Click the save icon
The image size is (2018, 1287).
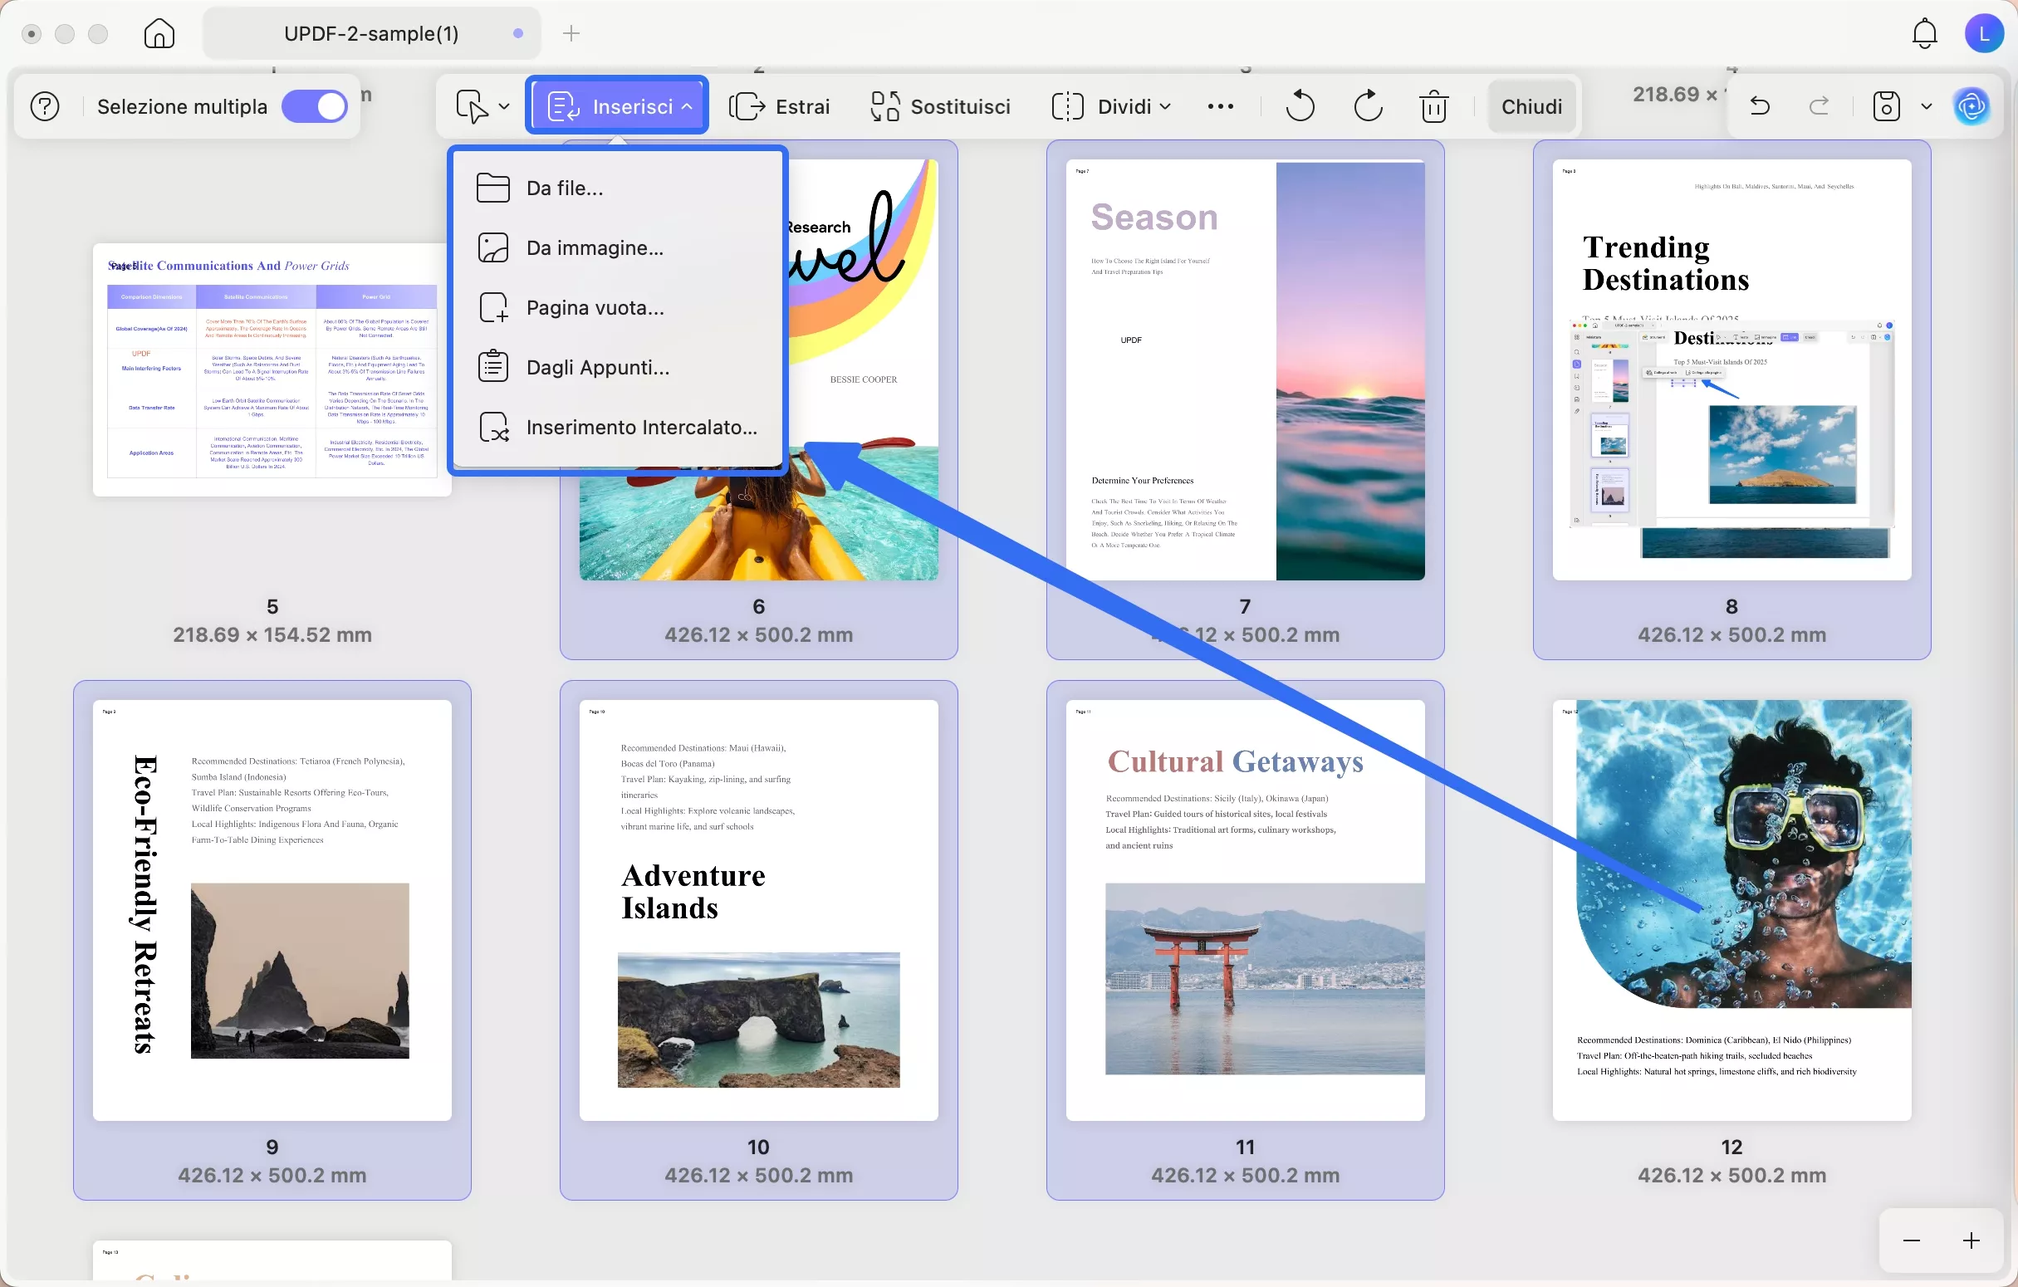click(1886, 106)
